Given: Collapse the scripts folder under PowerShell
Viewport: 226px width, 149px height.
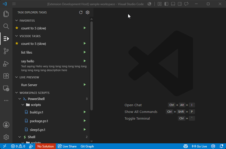Looking at the screenshot, I should 23,105.
